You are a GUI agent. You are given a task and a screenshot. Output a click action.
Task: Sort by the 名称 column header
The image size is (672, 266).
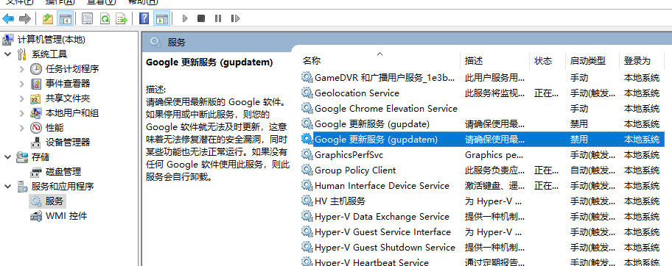(x=312, y=61)
